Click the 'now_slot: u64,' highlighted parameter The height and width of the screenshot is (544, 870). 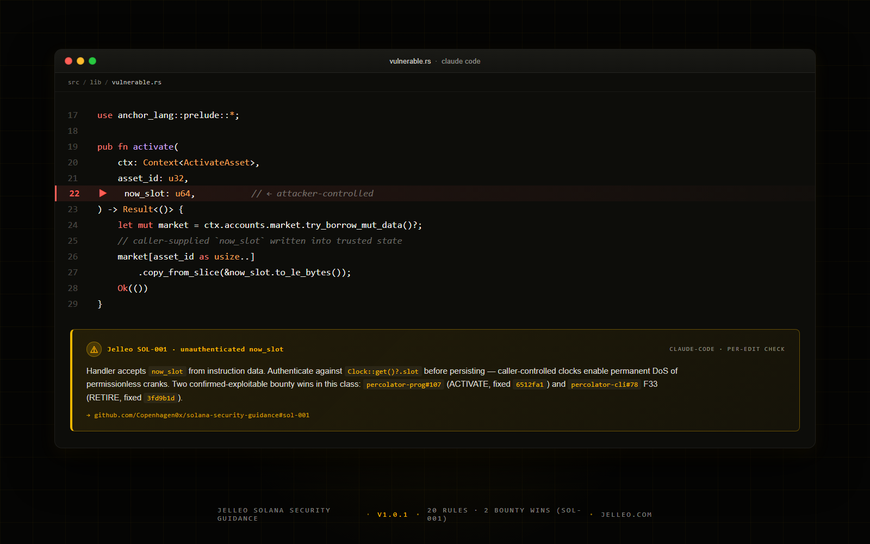159,194
